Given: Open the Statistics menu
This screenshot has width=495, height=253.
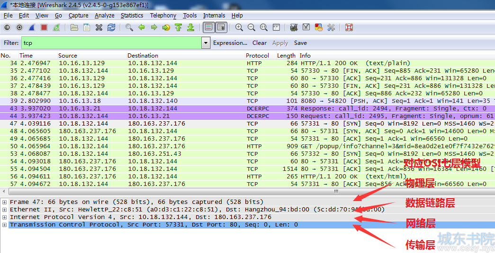Looking at the screenshot, I should pyautogui.click(x=132, y=16).
